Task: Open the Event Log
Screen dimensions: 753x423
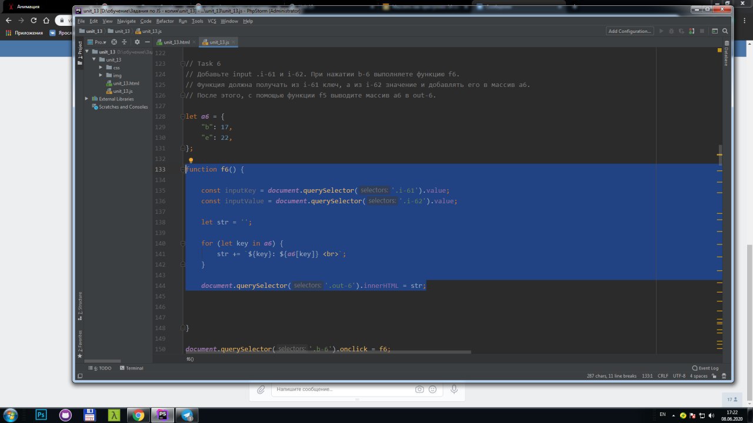Action: (x=705, y=368)
